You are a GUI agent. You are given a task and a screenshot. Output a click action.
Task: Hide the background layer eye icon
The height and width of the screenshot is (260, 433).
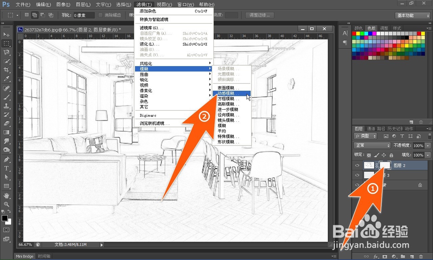pyautogui.click(x=357, y=185)
